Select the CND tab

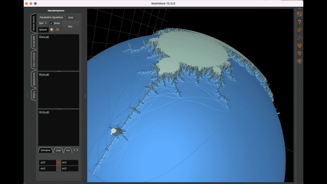coord(58,150)
